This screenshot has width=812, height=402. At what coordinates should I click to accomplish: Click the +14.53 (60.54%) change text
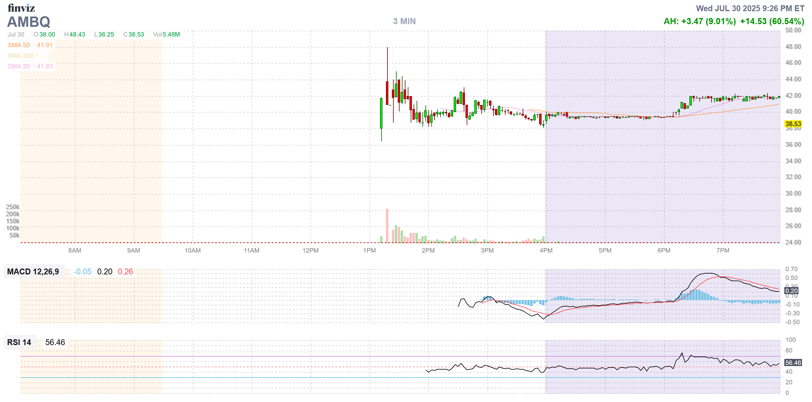[x=772, y=22]
